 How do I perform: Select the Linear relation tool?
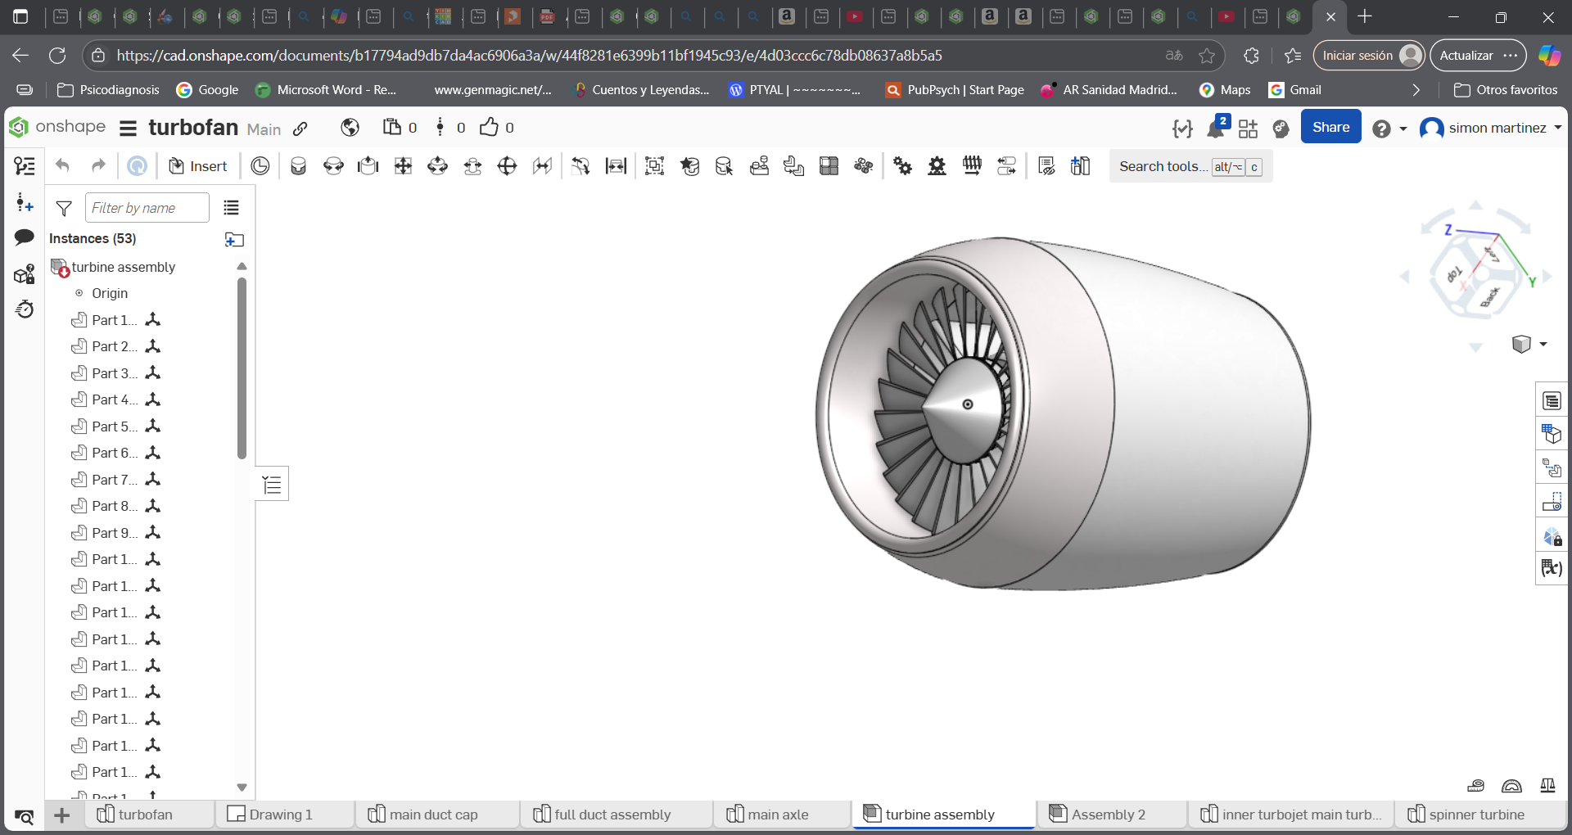coord(1006,166)
